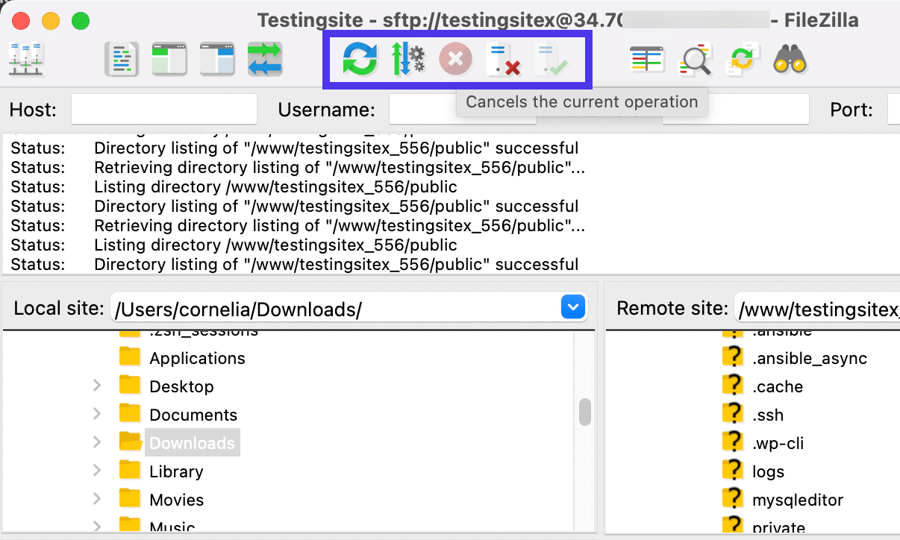
Task: Disconnect from the current server icon
Action: [502, 59]
